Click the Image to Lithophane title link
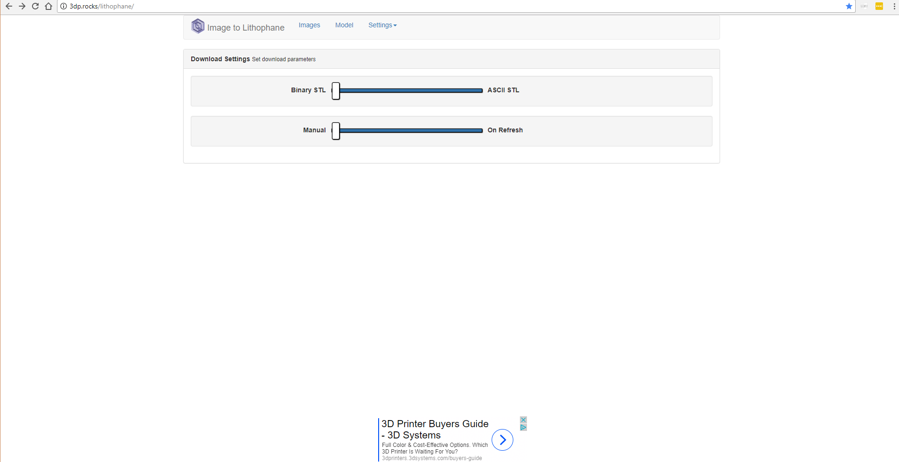Viewport: 899px width, 462px height. 246,28
